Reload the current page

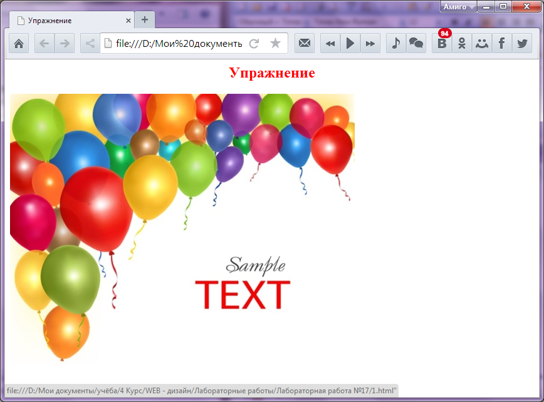254,44
